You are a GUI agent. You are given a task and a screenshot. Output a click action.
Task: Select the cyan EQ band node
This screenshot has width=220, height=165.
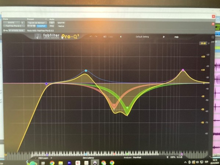click(86, 71)
